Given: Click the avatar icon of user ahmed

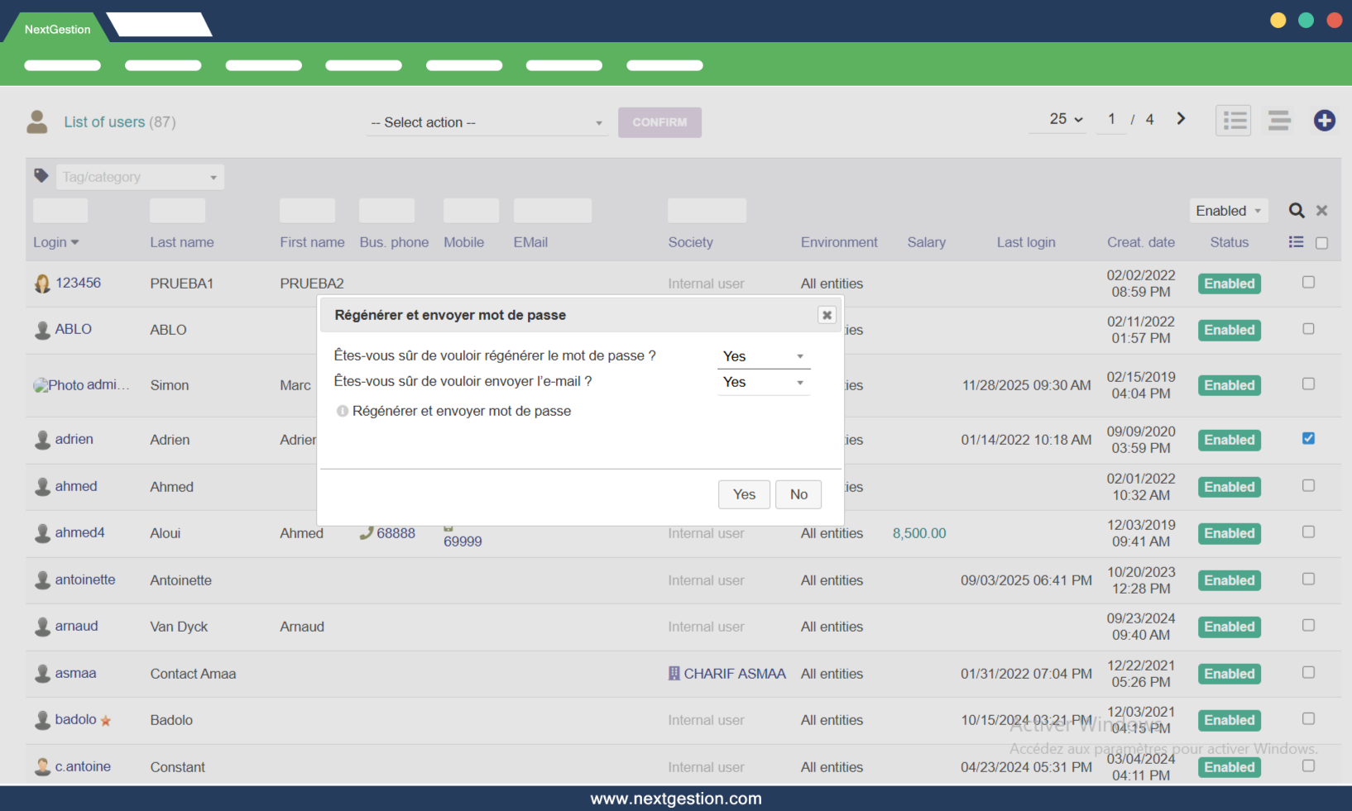Looking at the screenshot, I should (42, 487).
